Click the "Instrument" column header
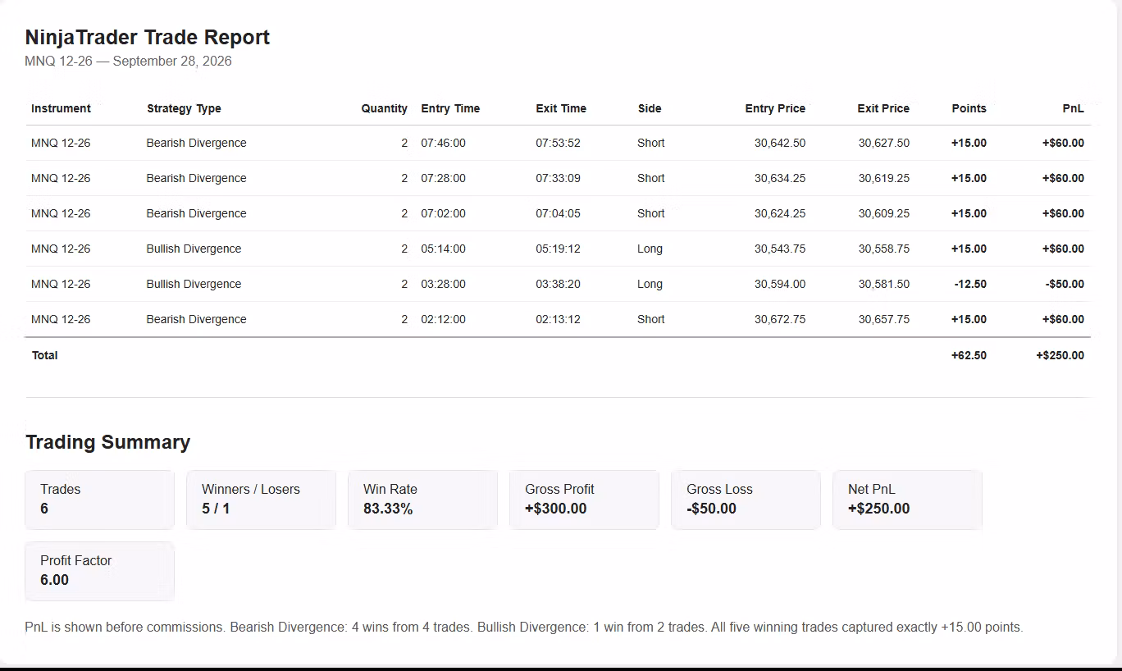Viewport: 1122px width, 671px height. pos(61,108)
